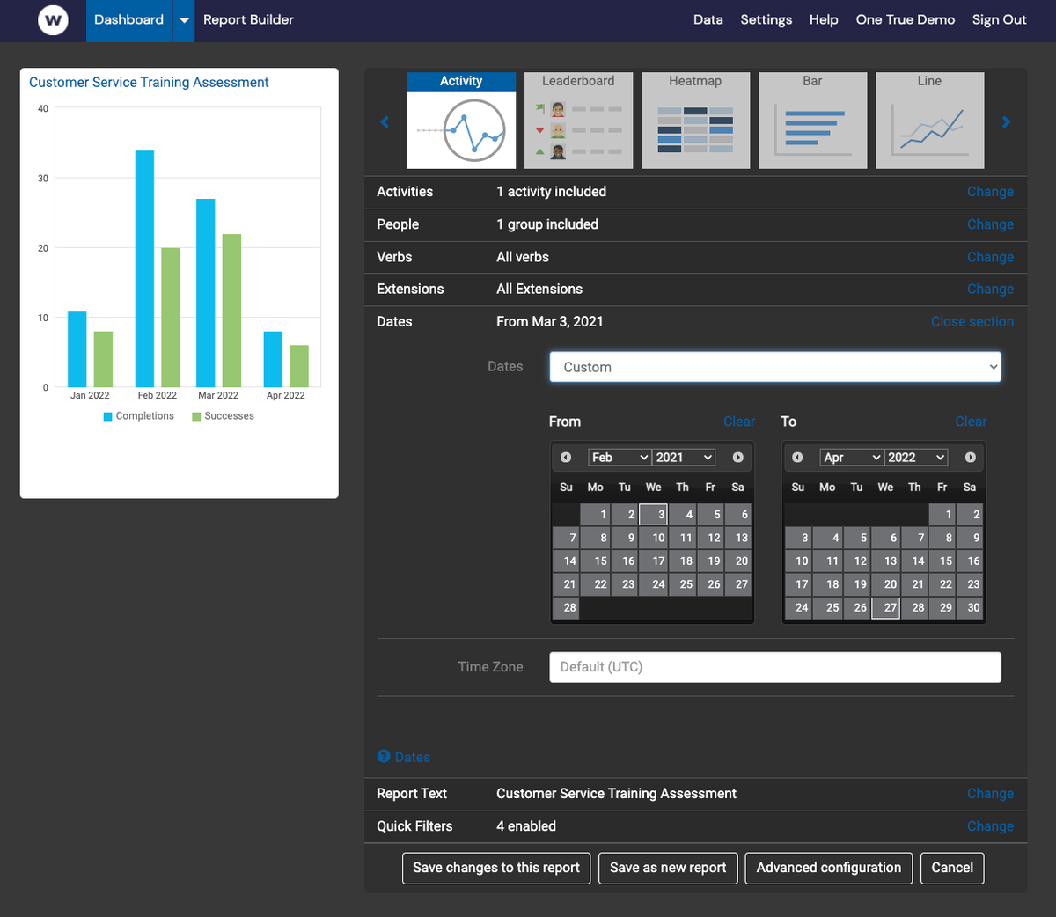Open the Custom date range dropdown
The width and height of the screenshot is (1056, 917).
(774, 366)
